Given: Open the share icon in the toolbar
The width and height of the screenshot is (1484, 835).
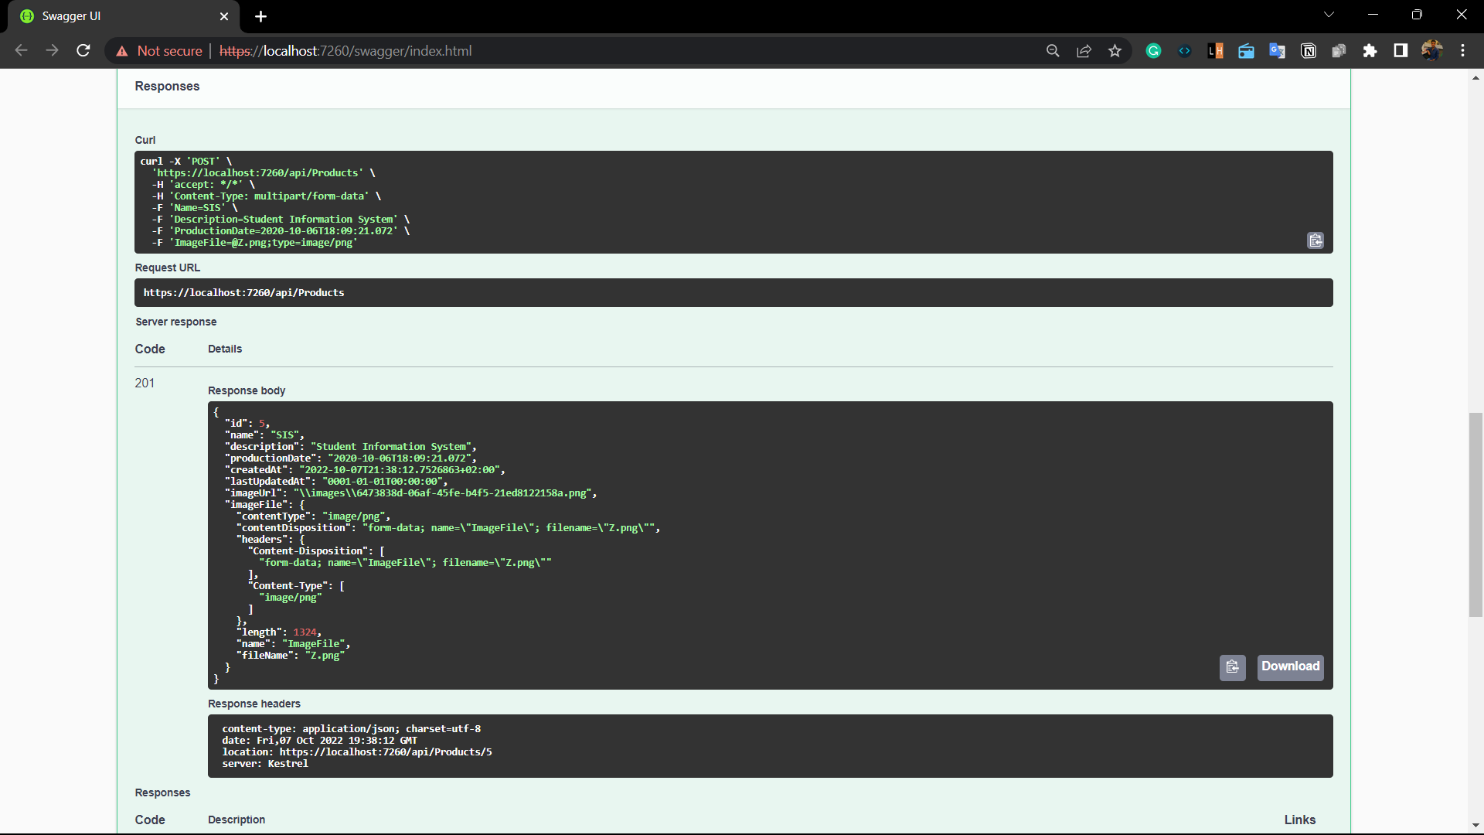Looking at the screenshot, I should [1084, 50].
